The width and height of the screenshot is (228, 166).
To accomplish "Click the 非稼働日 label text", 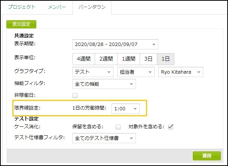I will (25, 95).
